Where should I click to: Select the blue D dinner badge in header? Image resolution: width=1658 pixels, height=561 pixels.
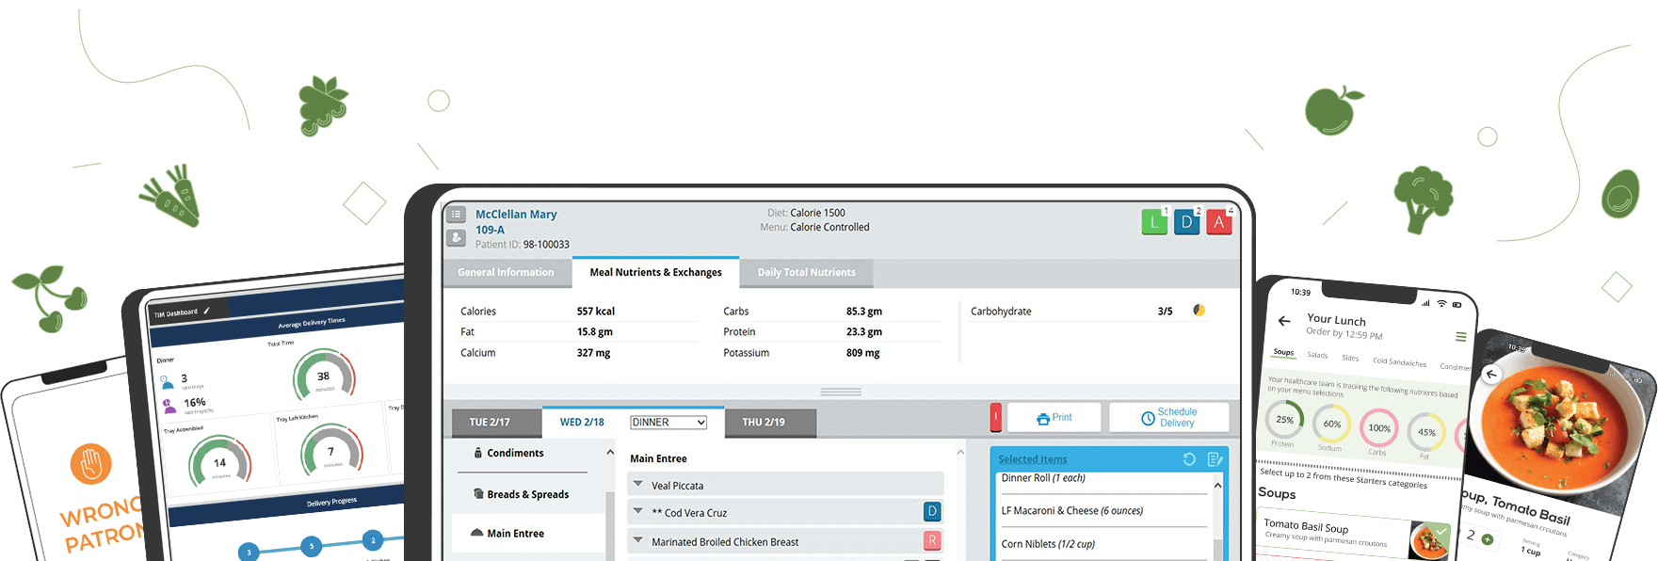tap(1186, 222)
